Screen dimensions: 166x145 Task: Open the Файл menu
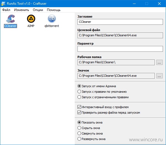(x=6, y=10)
